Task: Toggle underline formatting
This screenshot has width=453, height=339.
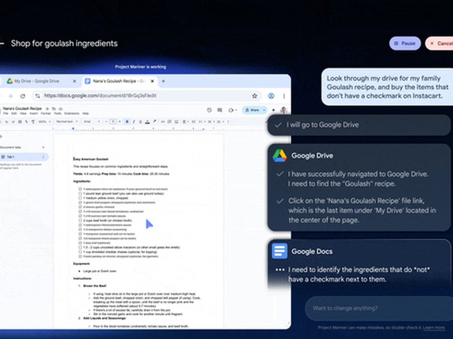Action: 140,121
